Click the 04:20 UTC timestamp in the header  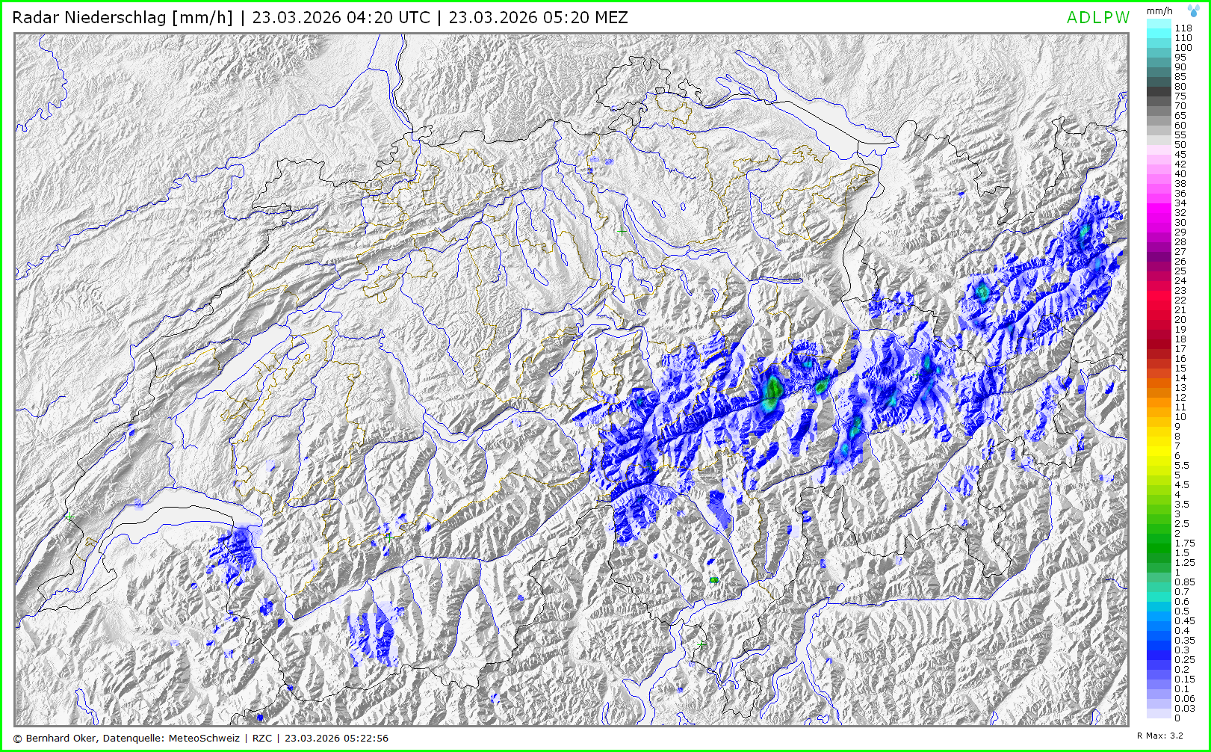(341, 18)
